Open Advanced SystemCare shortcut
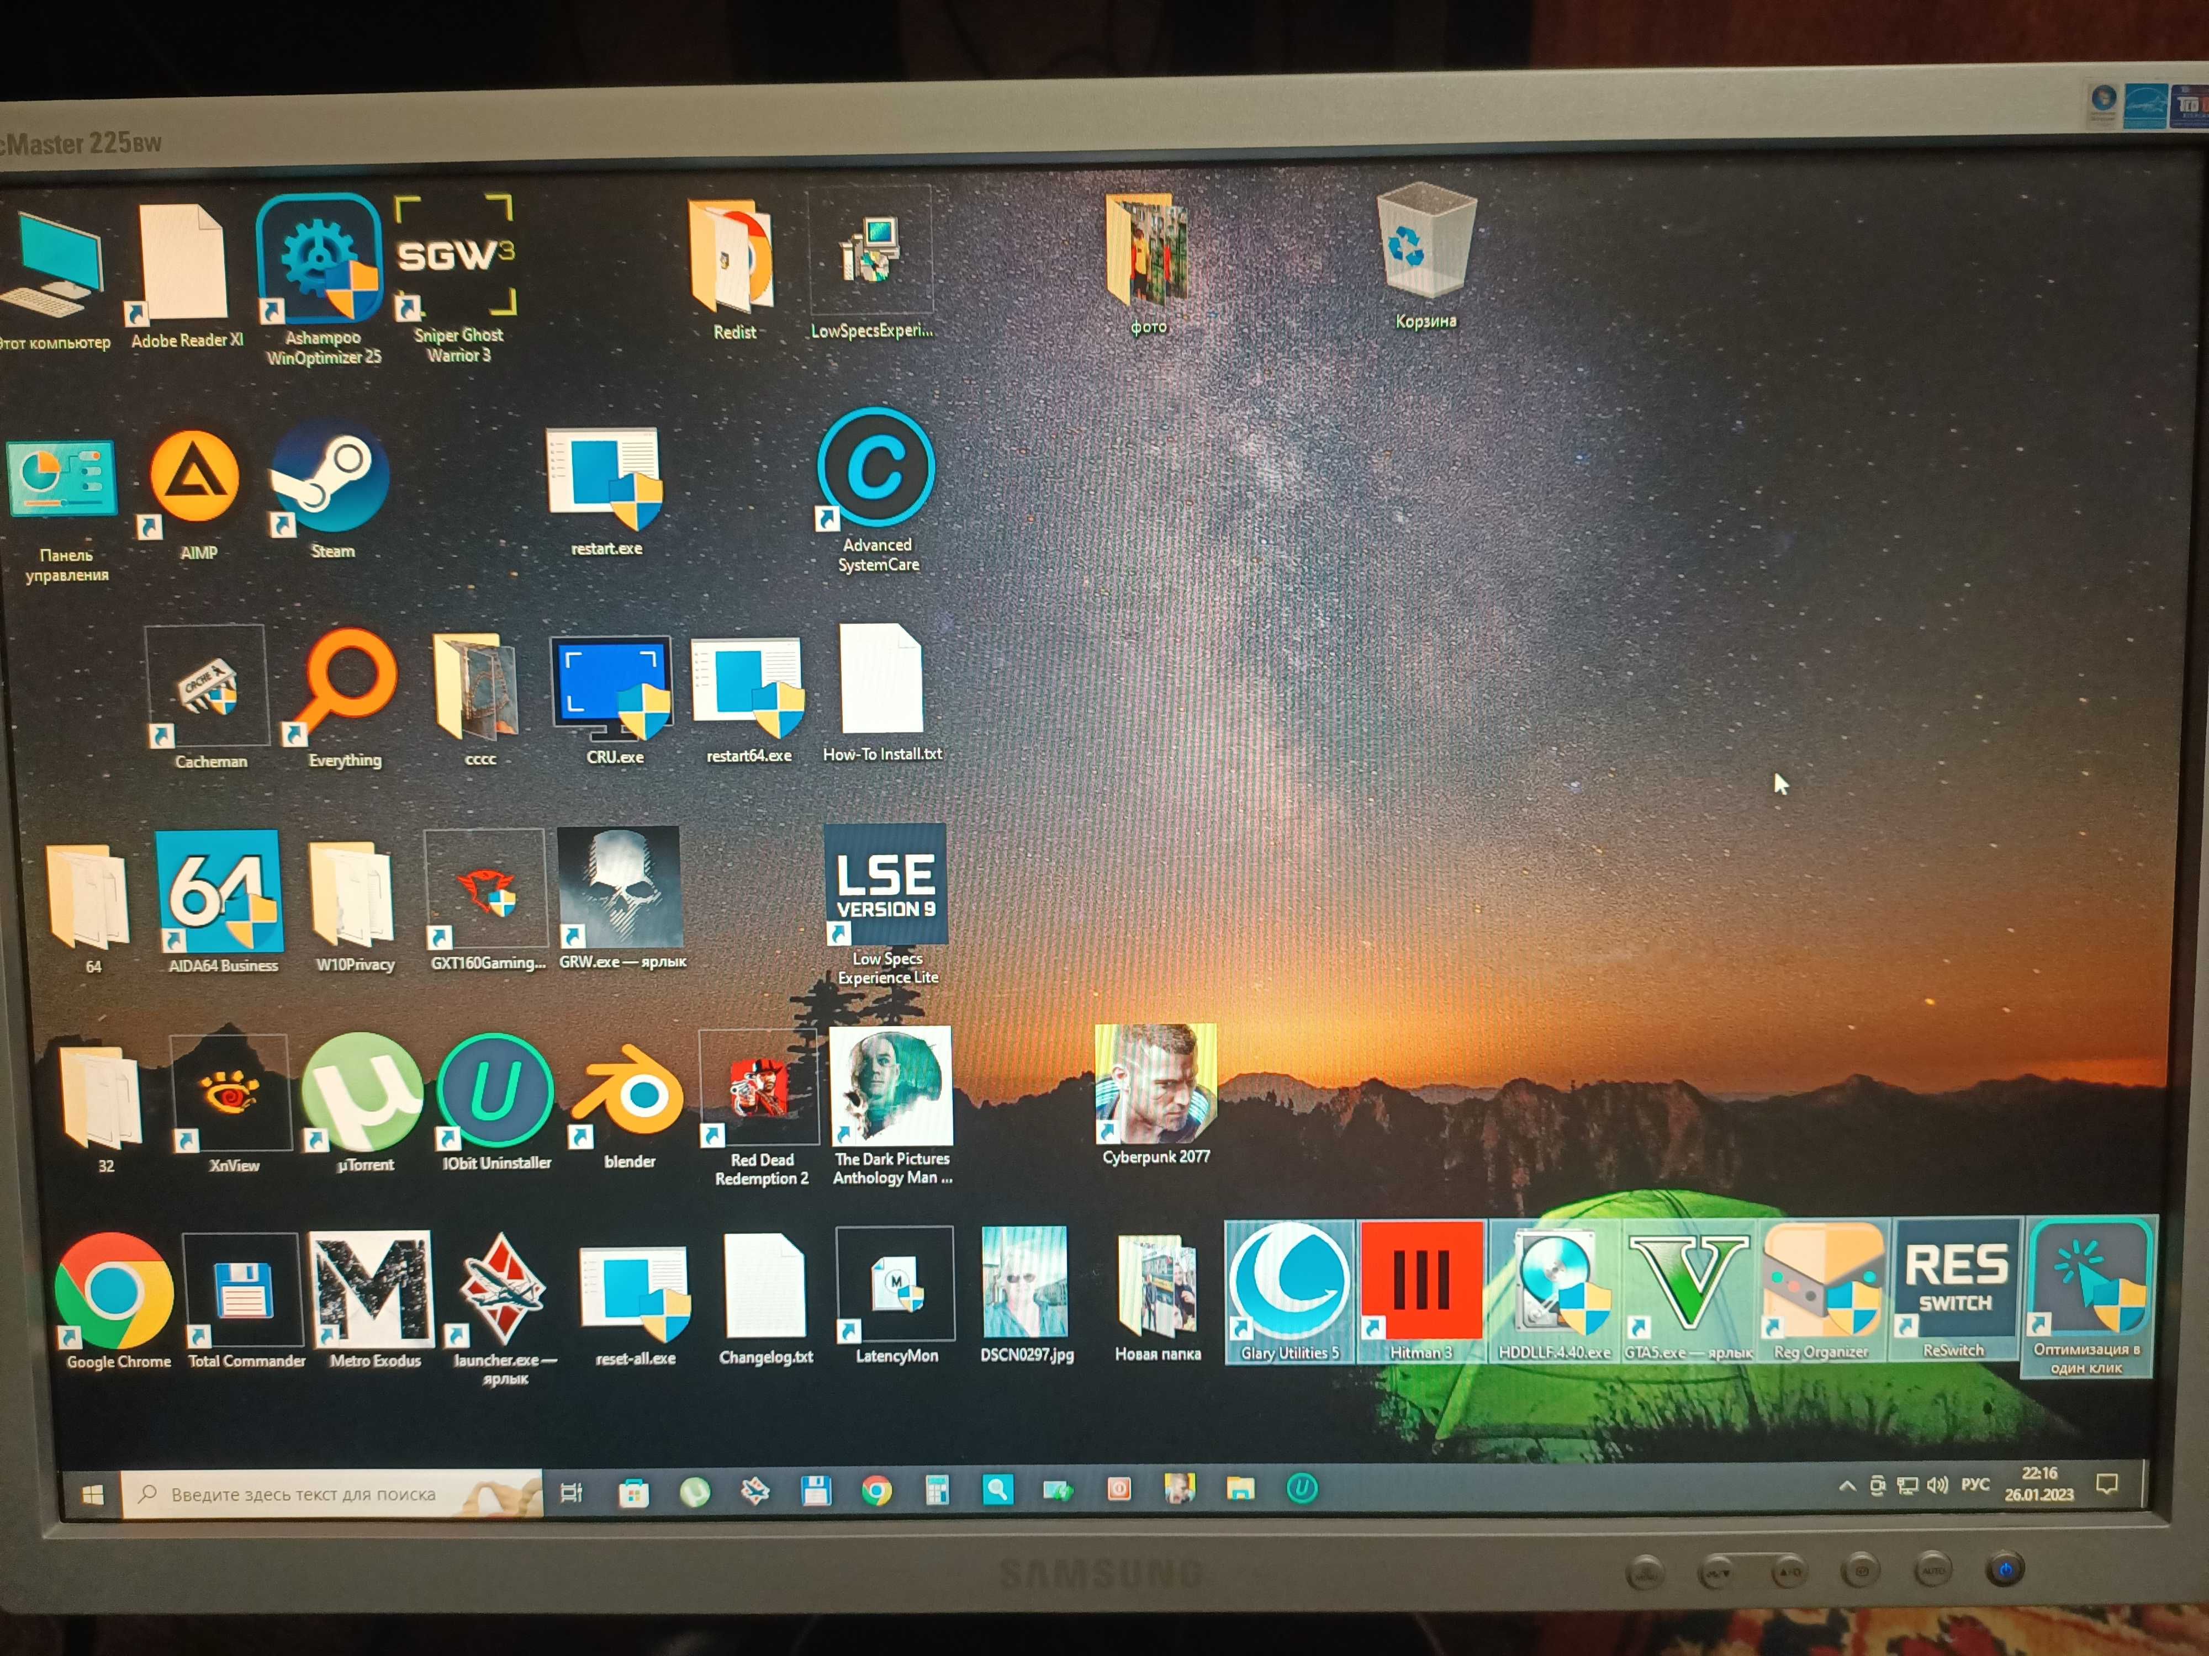 tap(877, 490)
